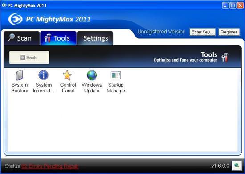Viewport: 245px width, 174px height.
Task: Launch the Control Panel star icon
Action: [67, 75]
